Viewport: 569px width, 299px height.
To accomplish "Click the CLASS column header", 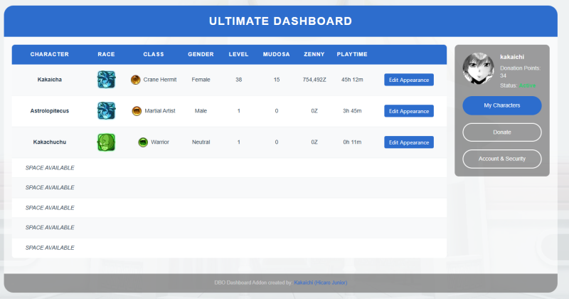I will [154, 54].
